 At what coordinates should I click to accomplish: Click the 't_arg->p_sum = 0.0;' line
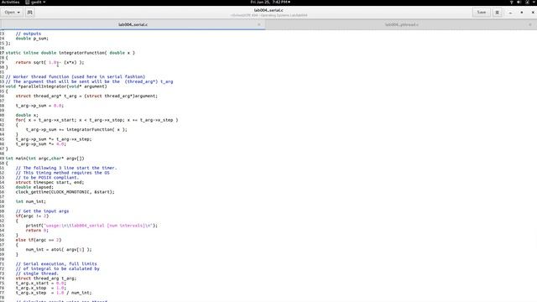(x=39, y=106)
